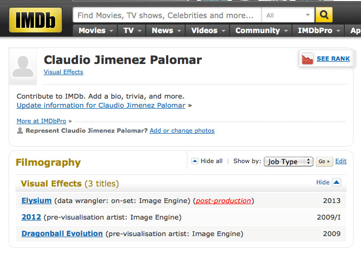
Task: Open the TV menu
Action: point(131,30)
